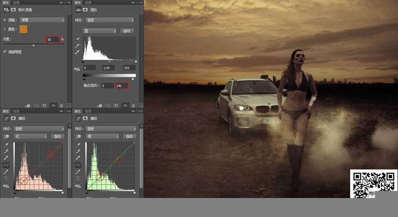The image size is (398, 217).
Task: Open the 绿 channel dropdown in Curves
Action: (103, 136)
